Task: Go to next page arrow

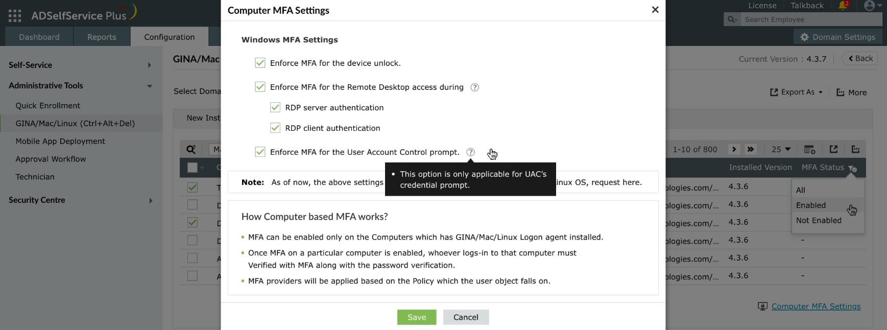Action: tap(734, 149)
